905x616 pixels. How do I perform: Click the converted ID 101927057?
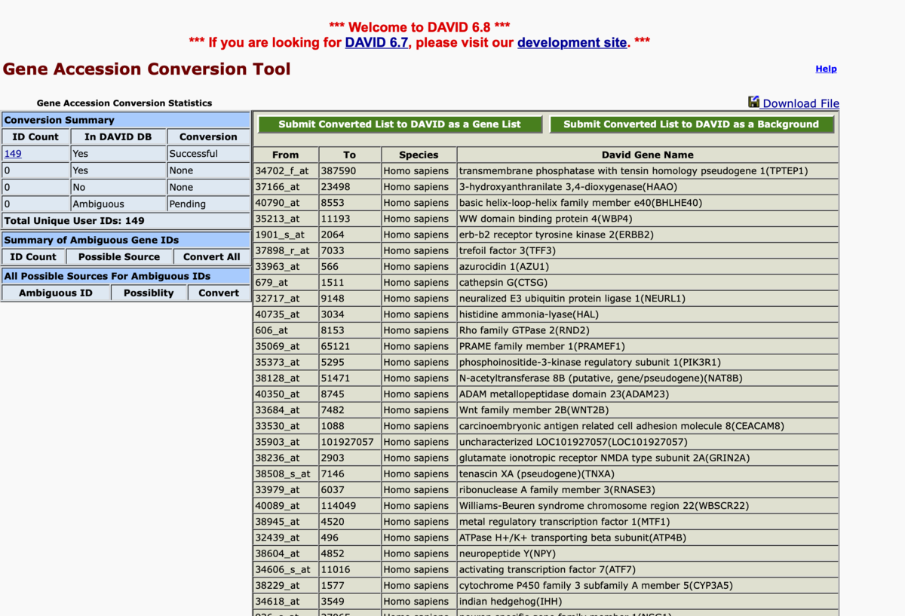click(x=348, y=442)
